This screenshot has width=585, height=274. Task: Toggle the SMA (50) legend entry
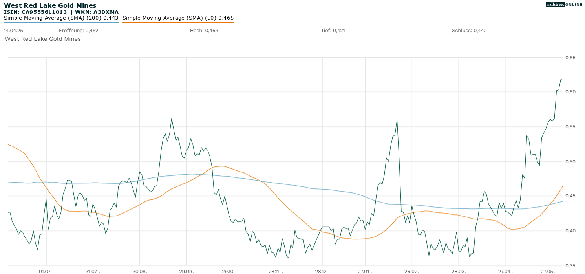click(178, 18)
